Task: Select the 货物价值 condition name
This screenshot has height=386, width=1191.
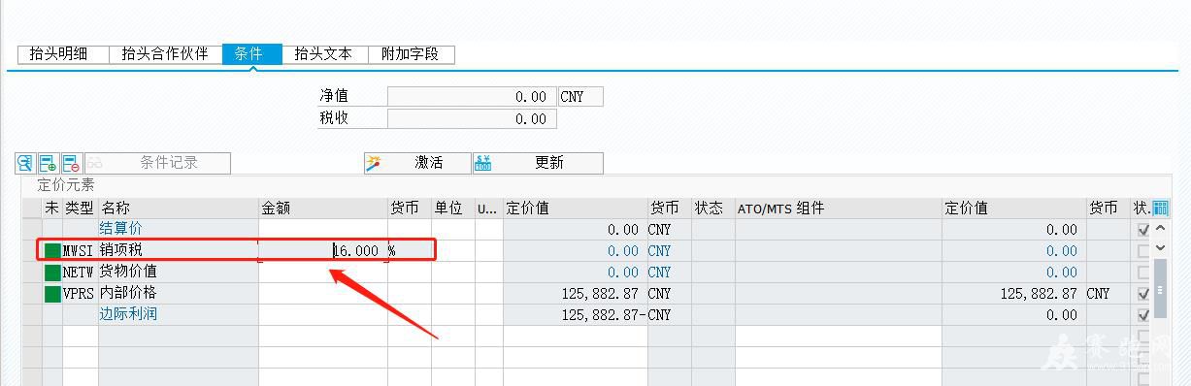Action: pos(128,272)
